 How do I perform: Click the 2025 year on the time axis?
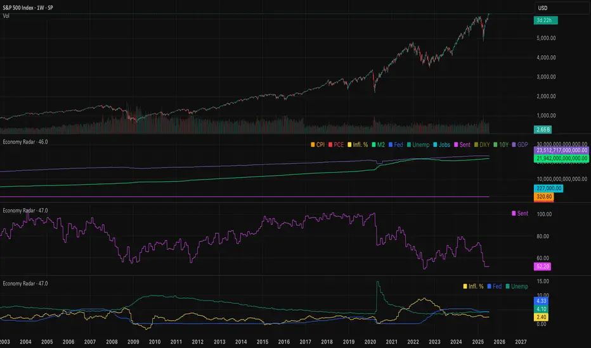(x=477, y=342)
